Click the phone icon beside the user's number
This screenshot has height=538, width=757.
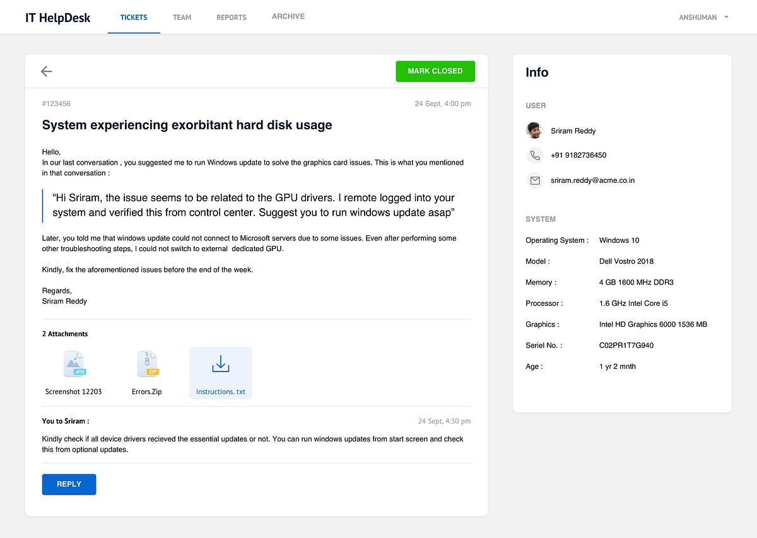pyautogui.click(x=535, y=155)
